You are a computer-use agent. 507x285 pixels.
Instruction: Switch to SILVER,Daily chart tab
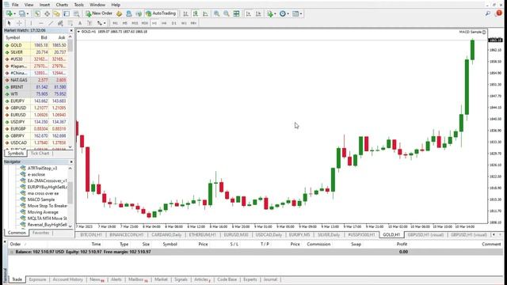(329, 234)
